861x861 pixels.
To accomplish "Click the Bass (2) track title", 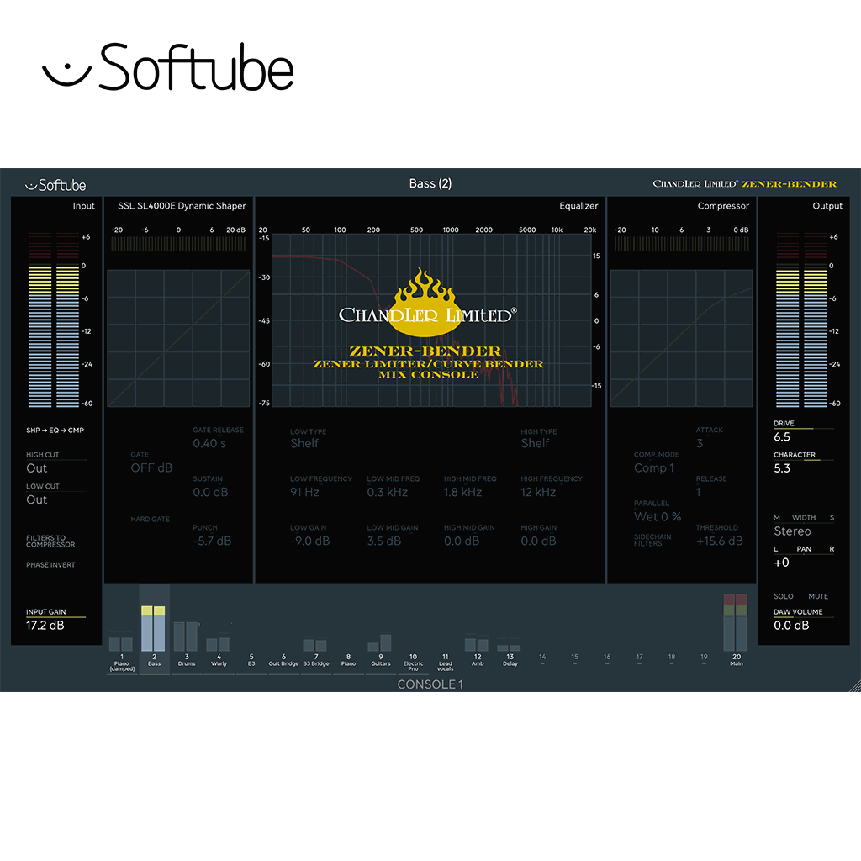I will (x=430, y=183).
